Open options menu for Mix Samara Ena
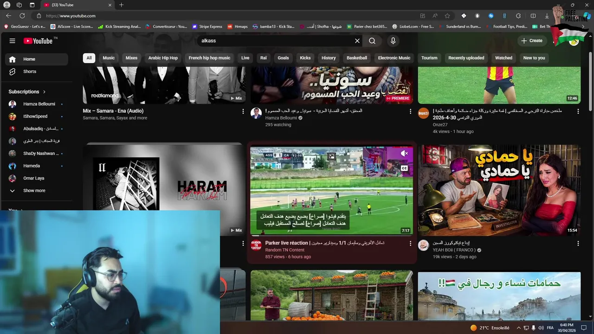 [243, 111]
